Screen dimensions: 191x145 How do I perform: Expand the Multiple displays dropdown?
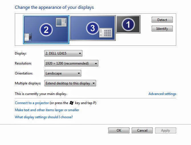(x=70, y=83)
